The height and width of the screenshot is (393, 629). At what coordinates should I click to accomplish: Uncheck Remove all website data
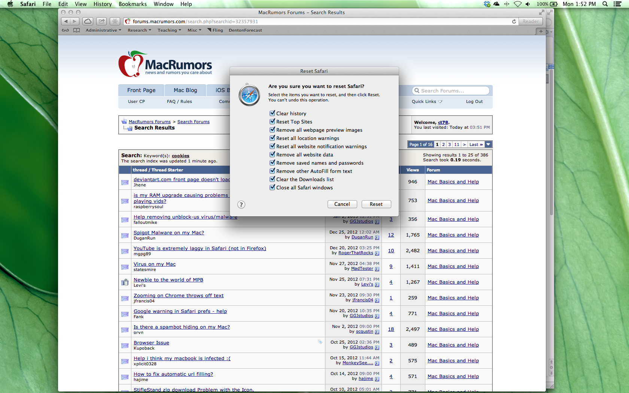pos(272,154)
